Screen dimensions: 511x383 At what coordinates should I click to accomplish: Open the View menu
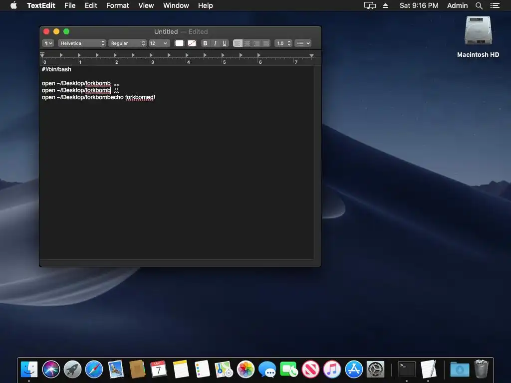click(x=146, y=5)
